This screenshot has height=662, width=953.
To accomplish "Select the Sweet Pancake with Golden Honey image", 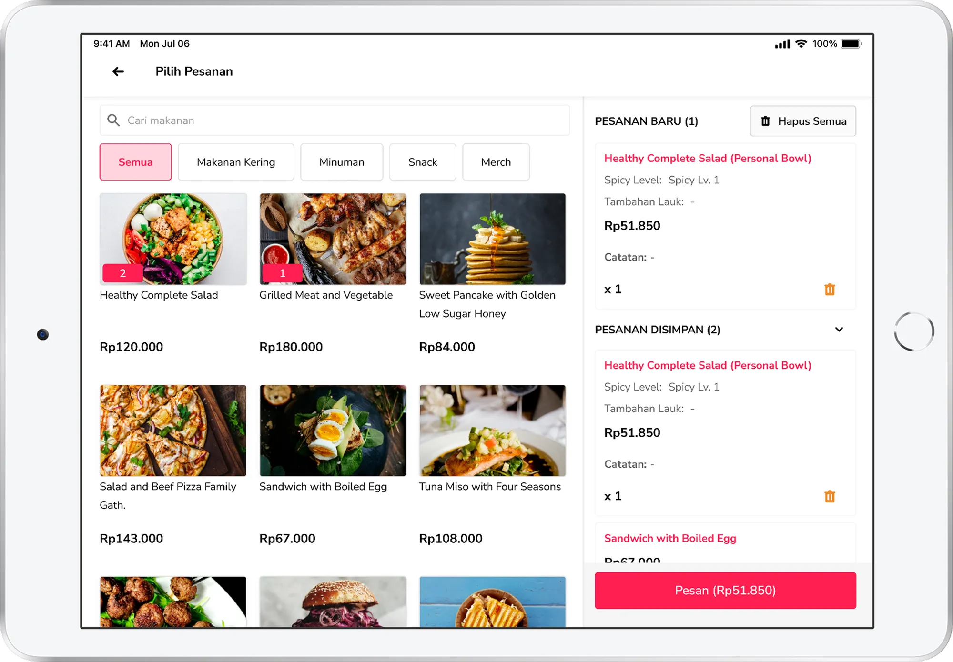I will point(492,239).
